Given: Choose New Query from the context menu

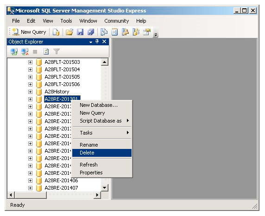Looking at the screenshot, I should point(102,113).
